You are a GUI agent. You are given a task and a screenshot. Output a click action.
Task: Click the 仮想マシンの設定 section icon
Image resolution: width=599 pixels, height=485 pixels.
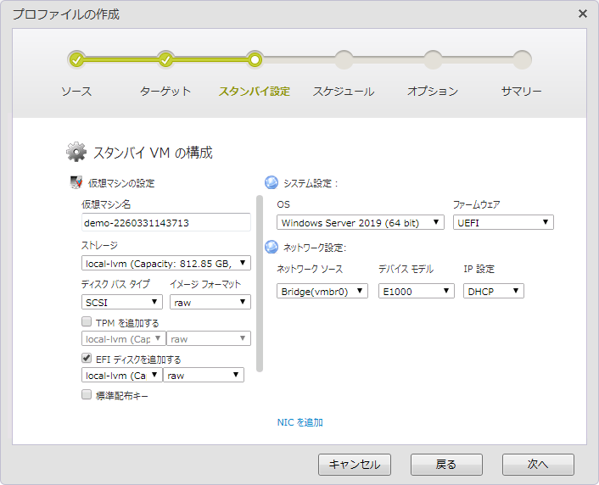pos(76,182)
